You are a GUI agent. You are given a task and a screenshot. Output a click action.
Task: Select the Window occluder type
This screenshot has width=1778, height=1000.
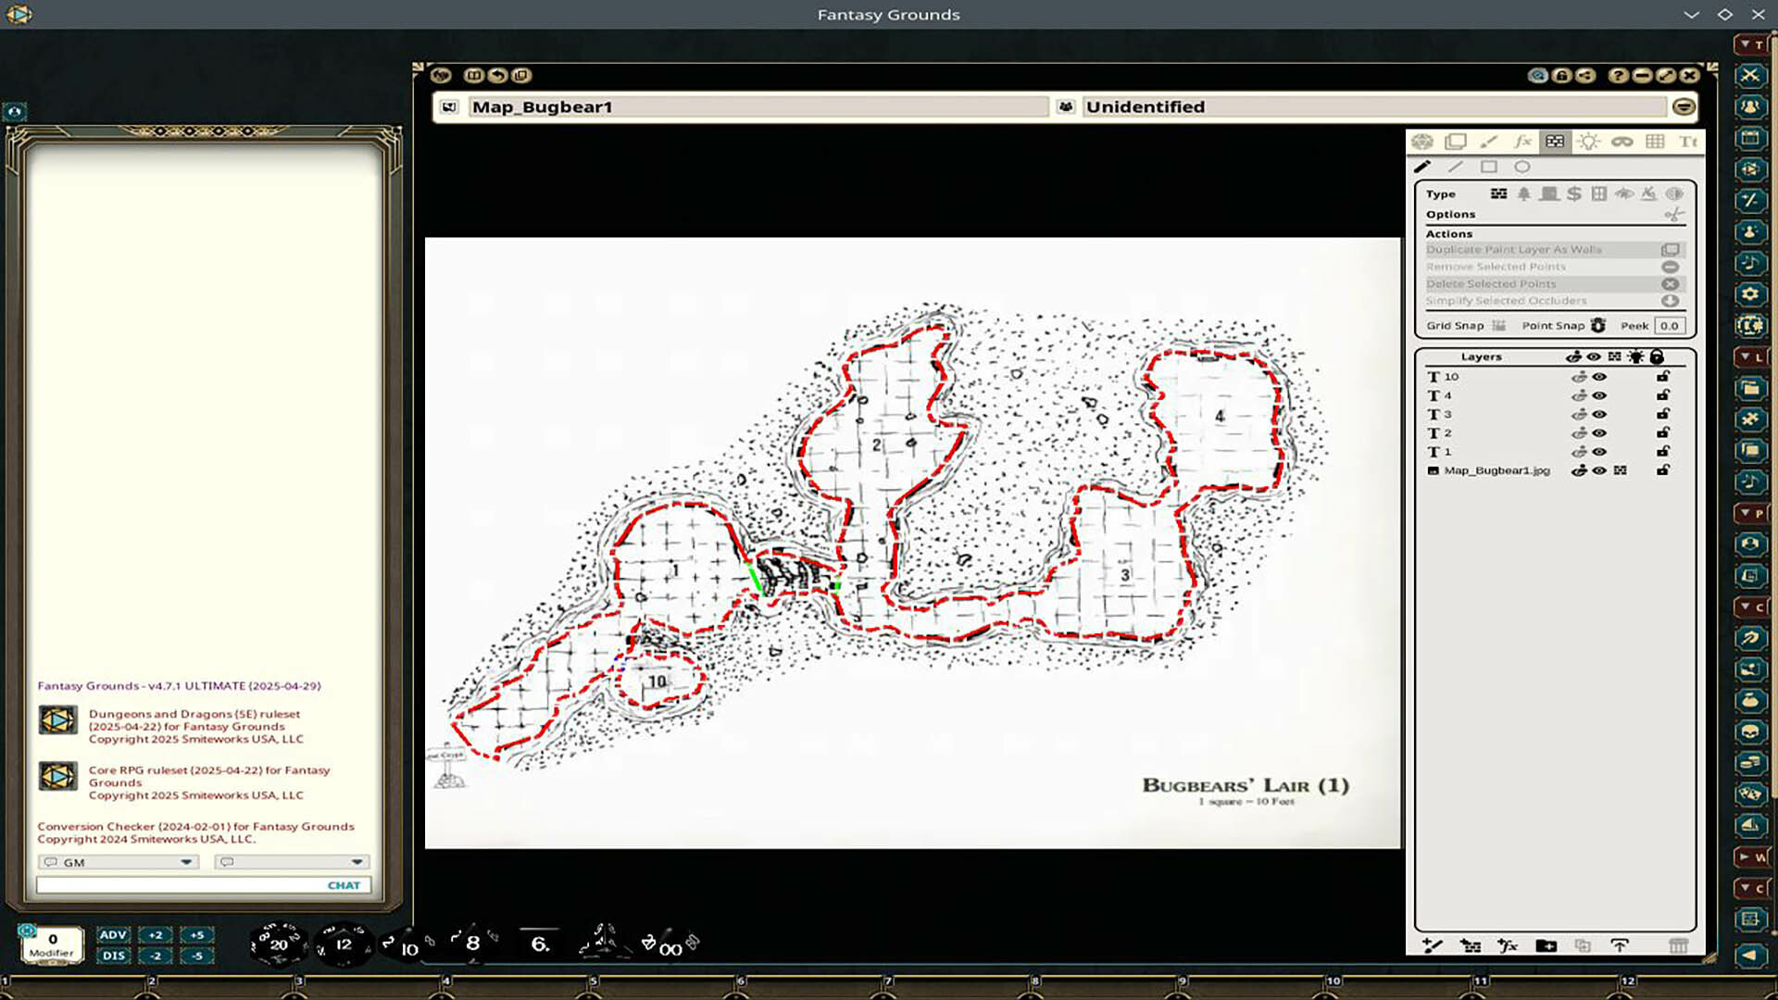point(1599,194)
